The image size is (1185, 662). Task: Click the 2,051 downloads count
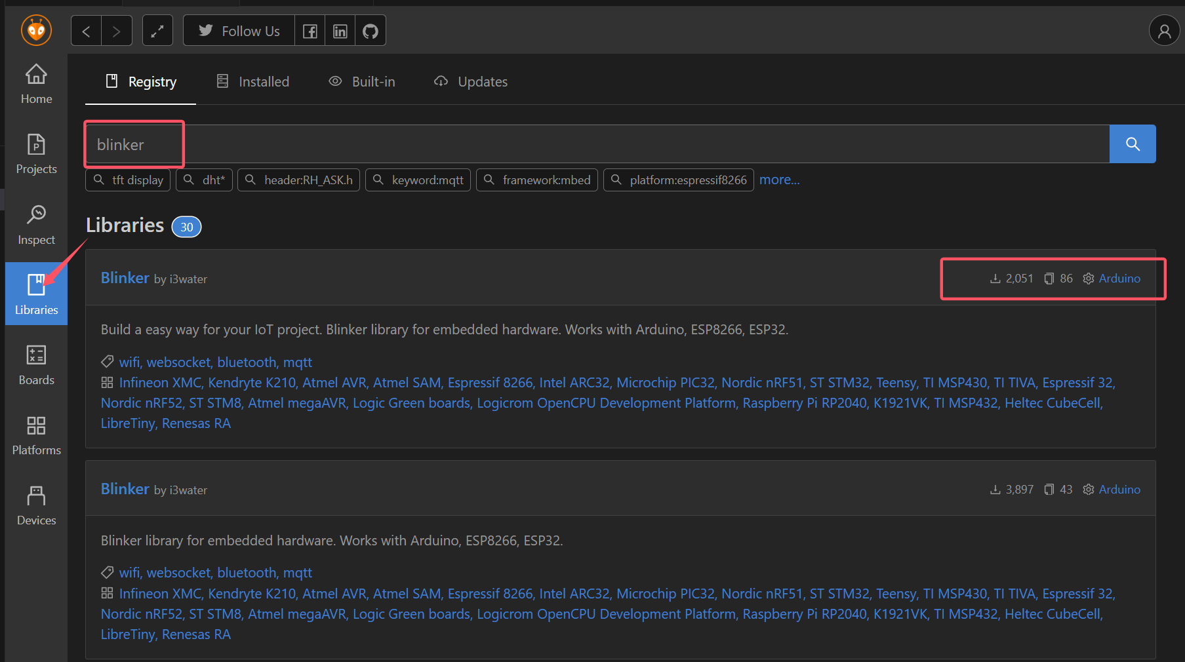(x=1012, y=279)
